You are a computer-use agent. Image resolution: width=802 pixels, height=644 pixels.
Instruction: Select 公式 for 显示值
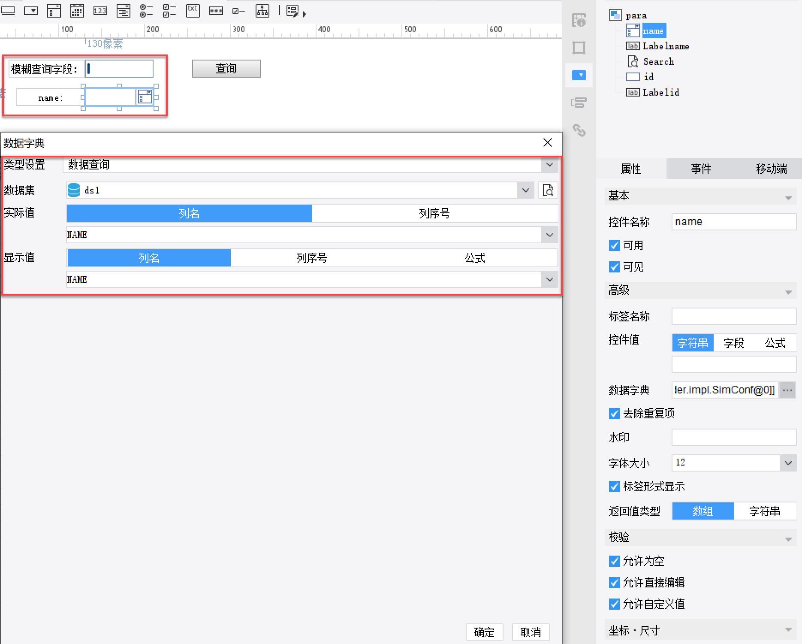(x=475, y=258)
